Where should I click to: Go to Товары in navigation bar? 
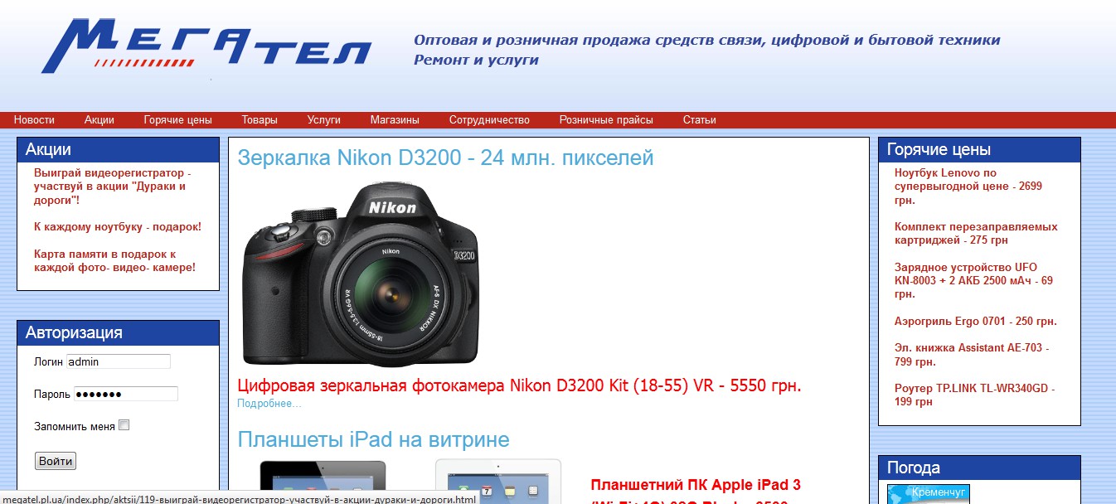tap(260, 120)
